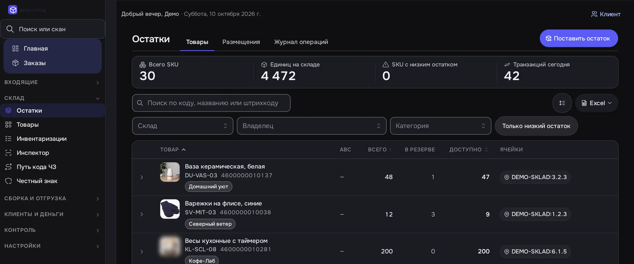Collapse the СКЛАД sidebar section

[x=52, y=98]
